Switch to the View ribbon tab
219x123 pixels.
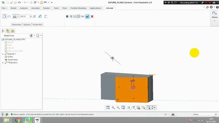pos(65,8)
